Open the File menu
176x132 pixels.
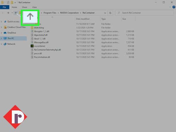4,7
